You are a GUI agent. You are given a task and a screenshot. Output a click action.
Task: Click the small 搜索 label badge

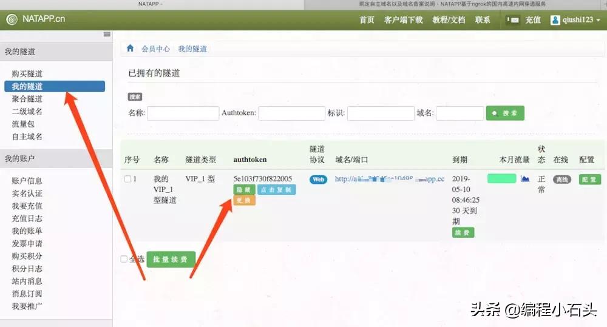(x=135, y=96)
